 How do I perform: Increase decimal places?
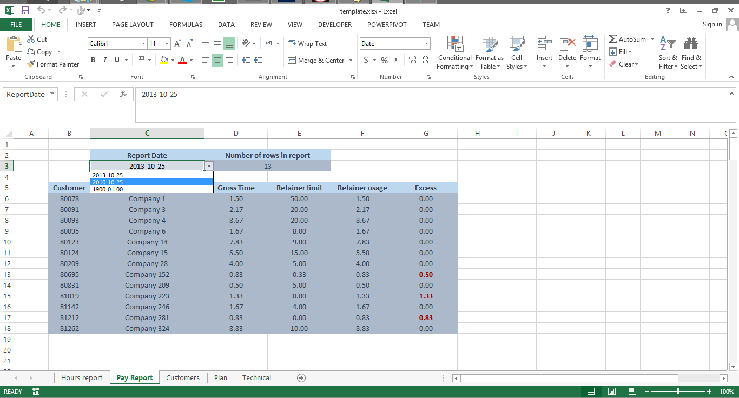(x=412, y=60)
